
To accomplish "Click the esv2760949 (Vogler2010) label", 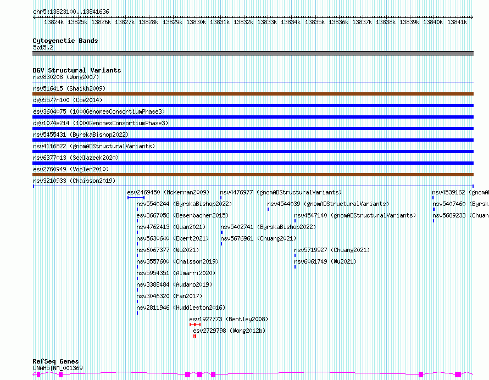I will pyautogui.click(x=71, y=169).
